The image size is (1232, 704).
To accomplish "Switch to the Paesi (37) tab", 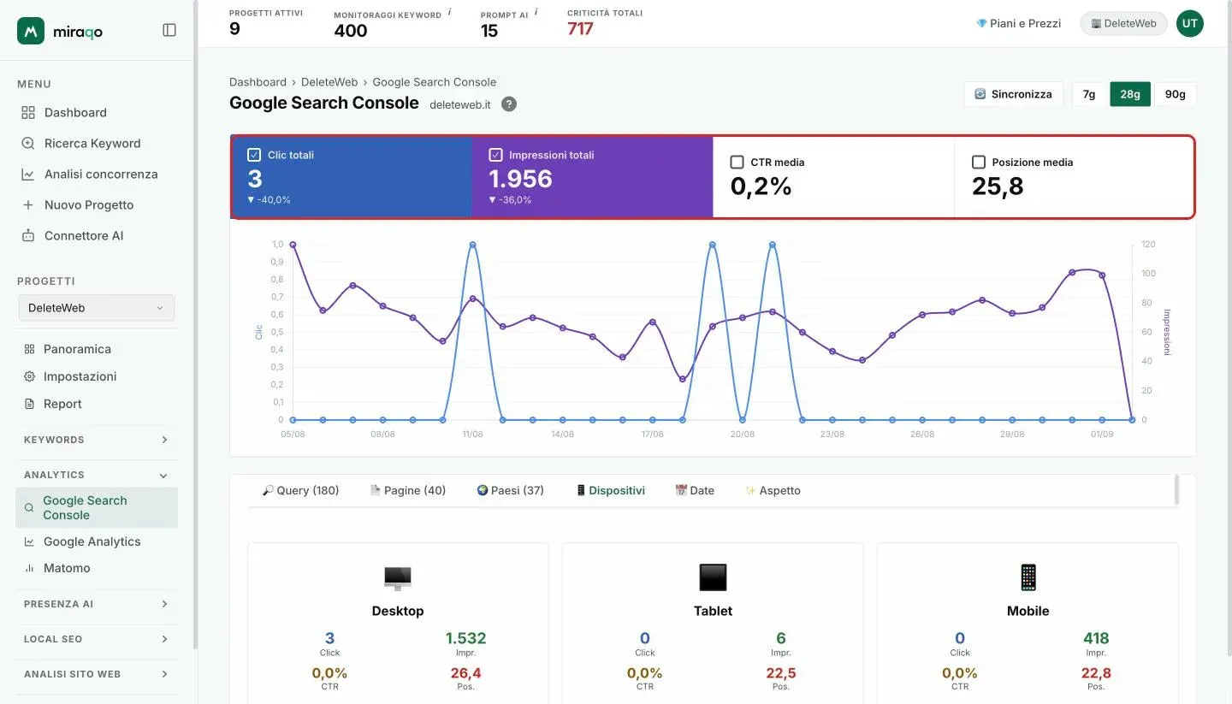I will (x=510, y=490).
